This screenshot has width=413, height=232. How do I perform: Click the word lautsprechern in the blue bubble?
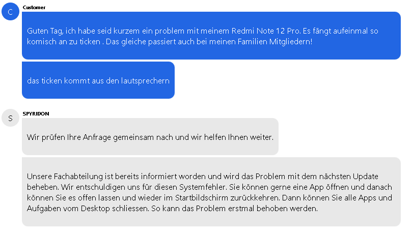click(x=145, y=80)
